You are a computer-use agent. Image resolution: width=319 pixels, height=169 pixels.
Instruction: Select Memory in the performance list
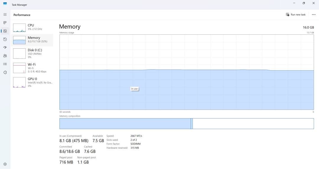pos(32,40)
